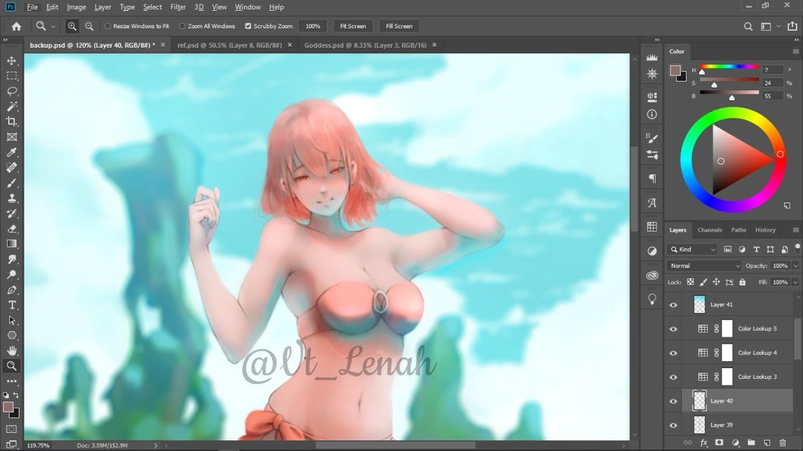The image size is (803, 451).
Task: Select the Frame tool
Action: pos(11,137)
